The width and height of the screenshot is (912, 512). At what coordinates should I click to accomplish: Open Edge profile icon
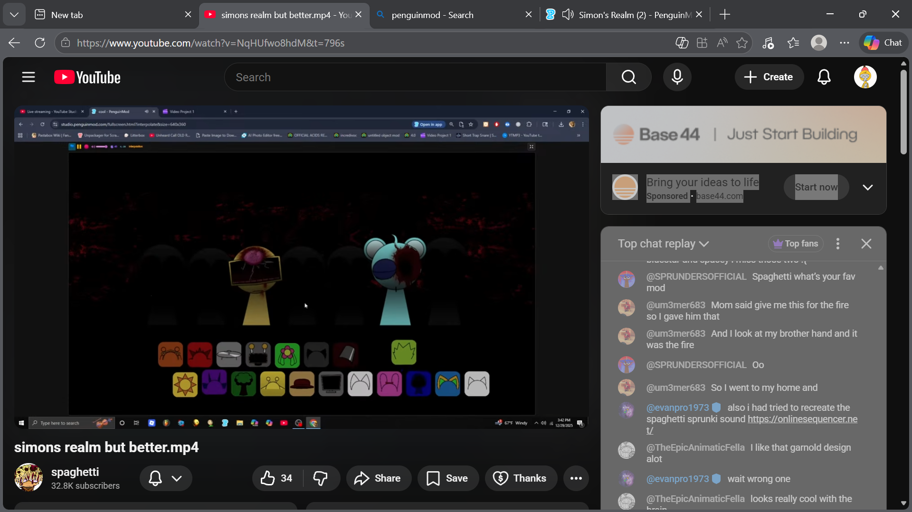pyautogui.click(x=819, y=43)
